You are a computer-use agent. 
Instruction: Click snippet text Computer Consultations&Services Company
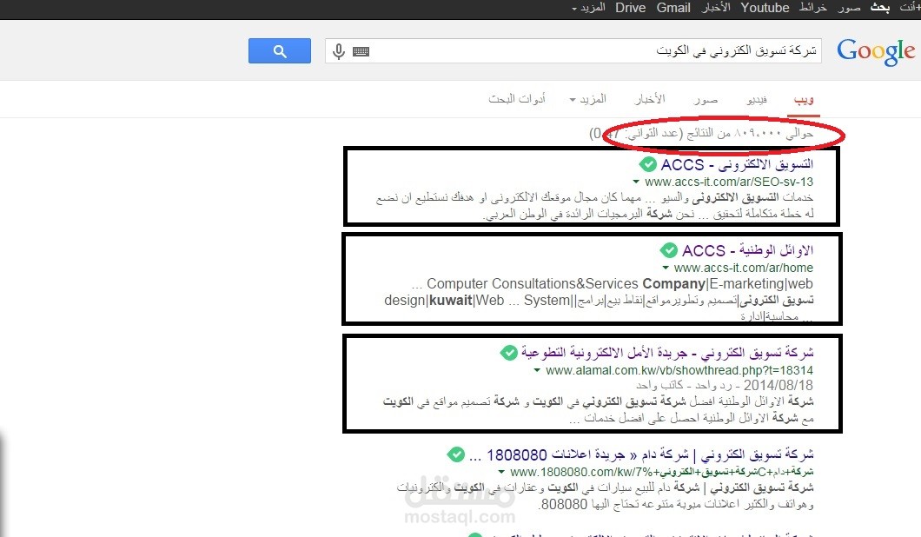click(567, 284)
